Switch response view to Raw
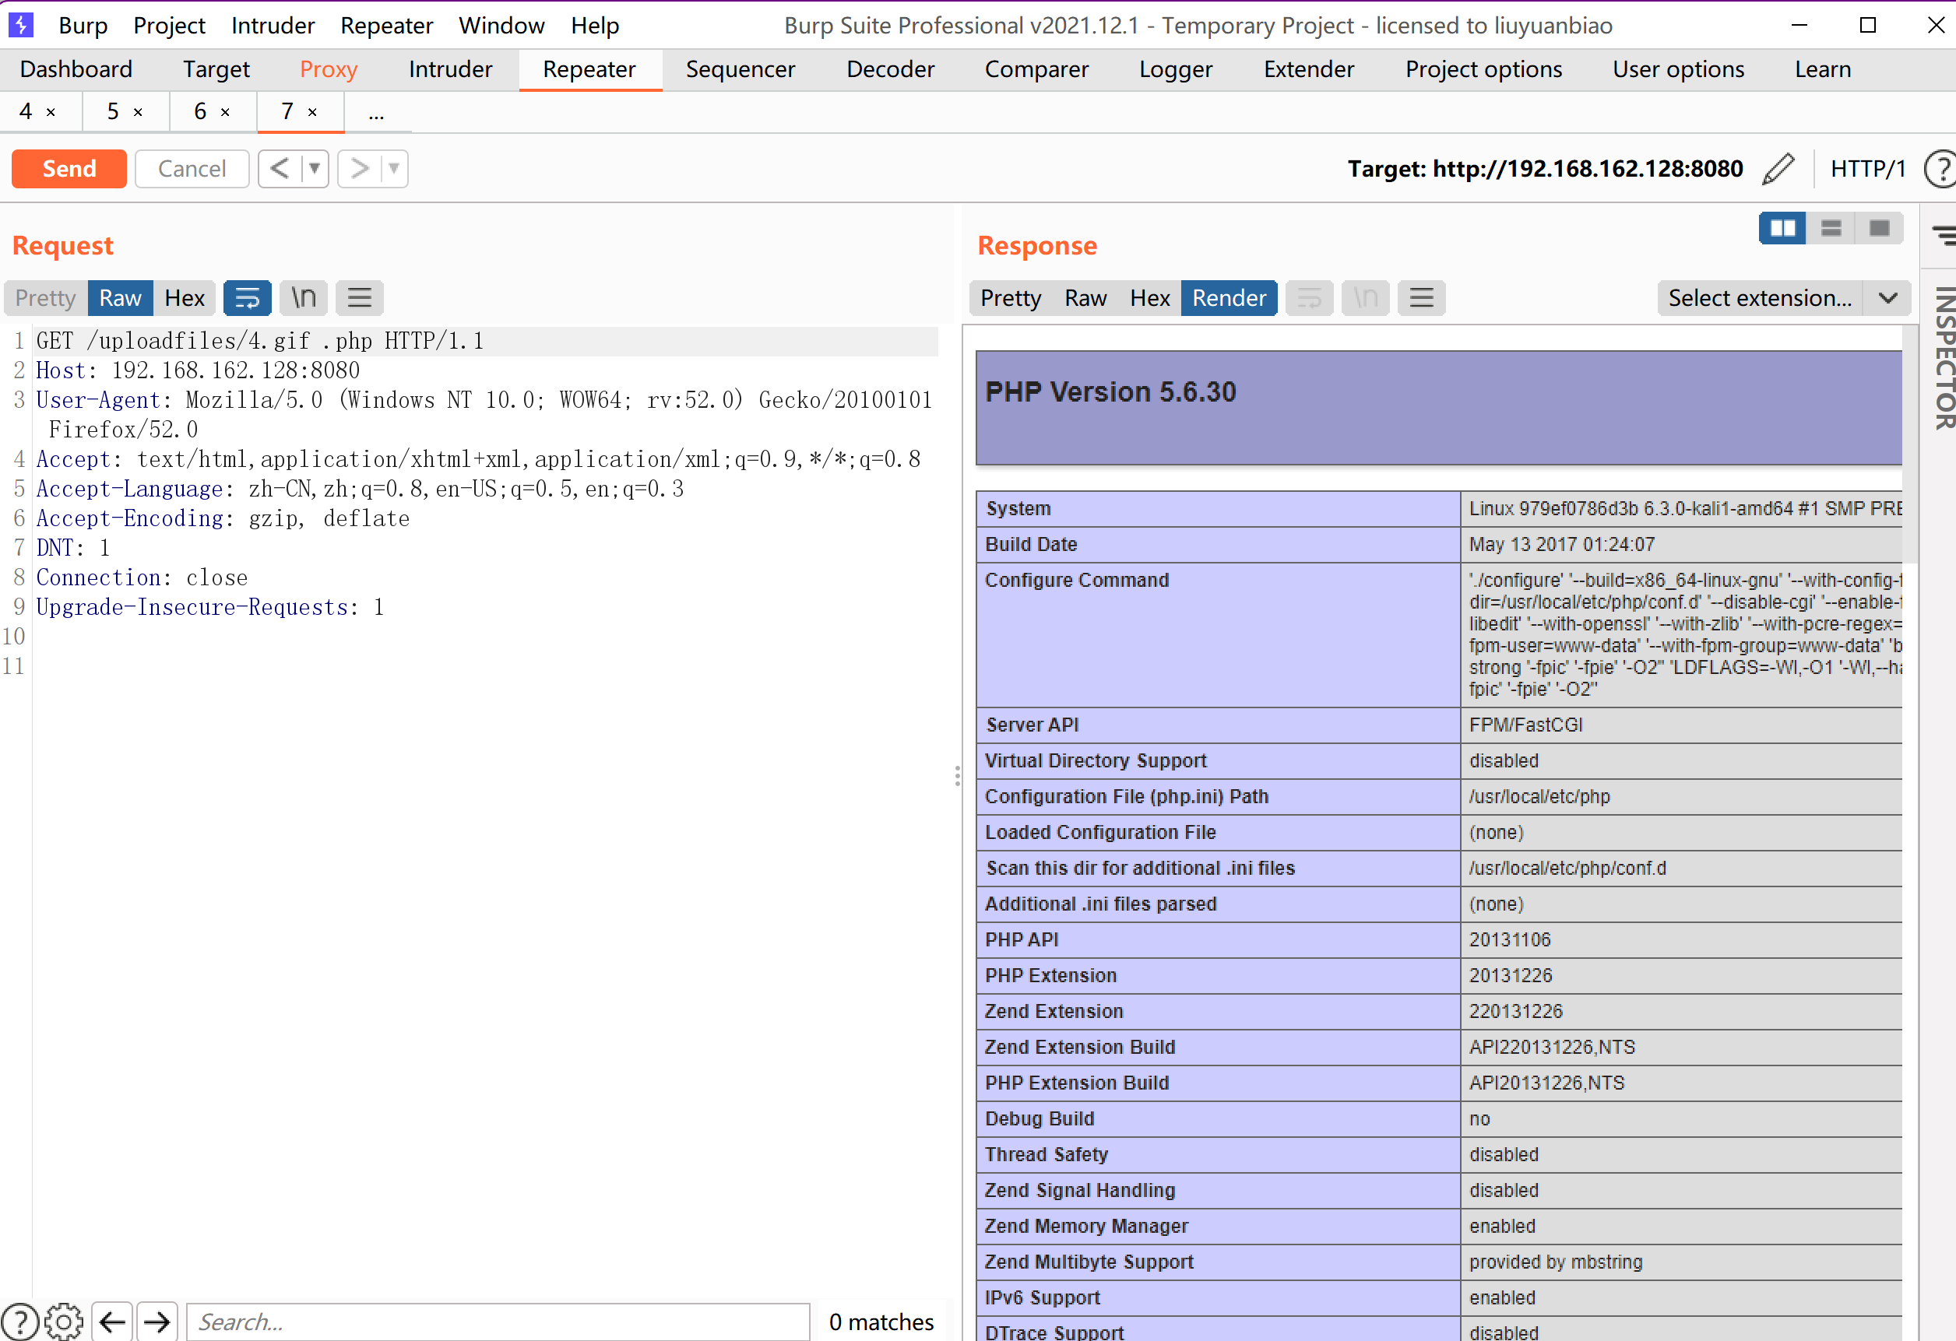 click(x=1085, y=298)
